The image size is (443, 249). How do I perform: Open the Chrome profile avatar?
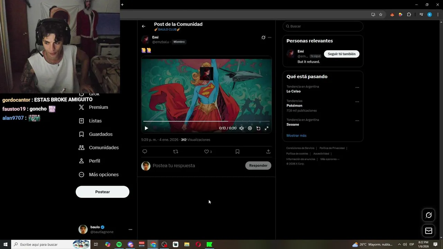pos(430,15)
